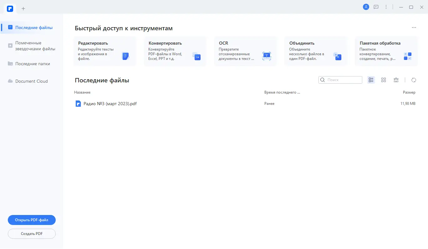Click the edit document icon

coord(125,56)
